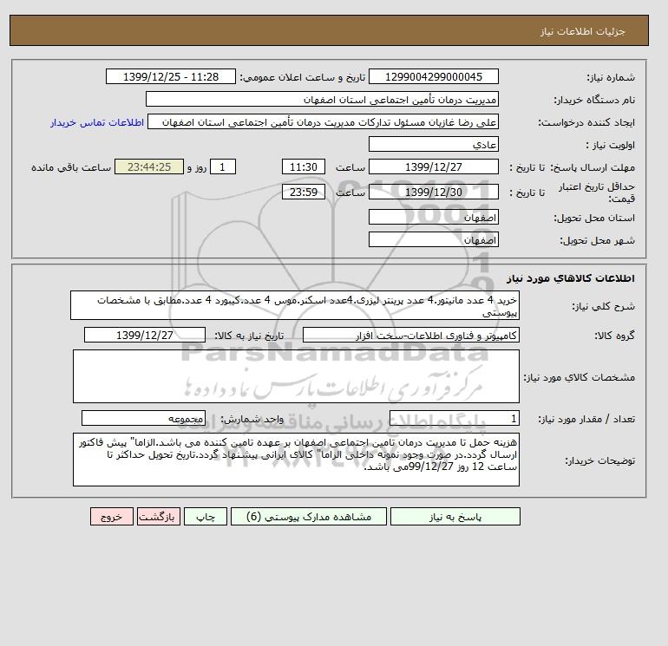Click the 'تاریخ و ساعت اعلان عمومی:' label
The image size is (668, 646).
coord(303,77)
